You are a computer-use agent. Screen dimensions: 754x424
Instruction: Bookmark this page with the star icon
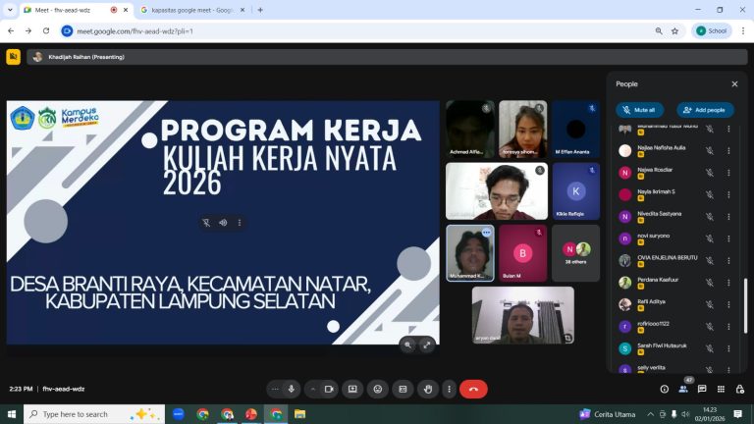pos(674,30)
